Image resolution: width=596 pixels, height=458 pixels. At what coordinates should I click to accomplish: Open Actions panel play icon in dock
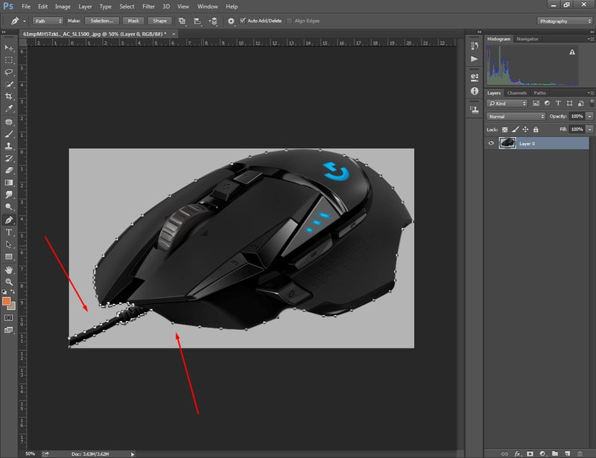click(x=475, y=59)
